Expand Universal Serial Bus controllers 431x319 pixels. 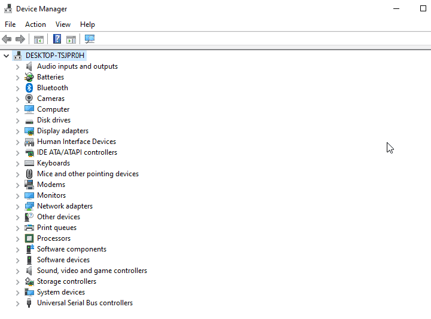[18, 303]
